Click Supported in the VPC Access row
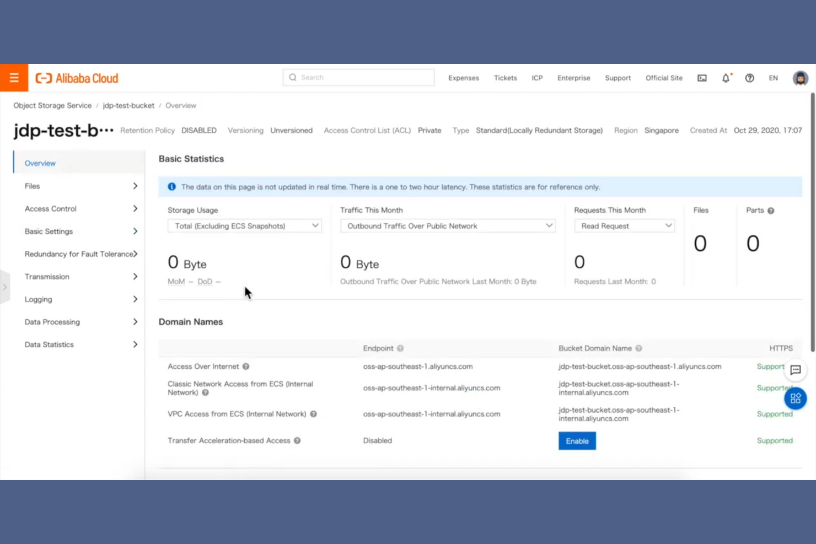816x544 pixels. point(775,414)
